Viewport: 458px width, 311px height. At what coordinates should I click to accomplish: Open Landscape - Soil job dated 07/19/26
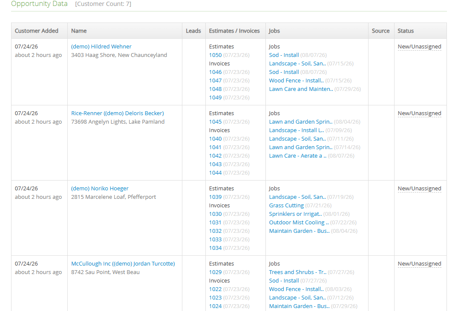point(297,197)
